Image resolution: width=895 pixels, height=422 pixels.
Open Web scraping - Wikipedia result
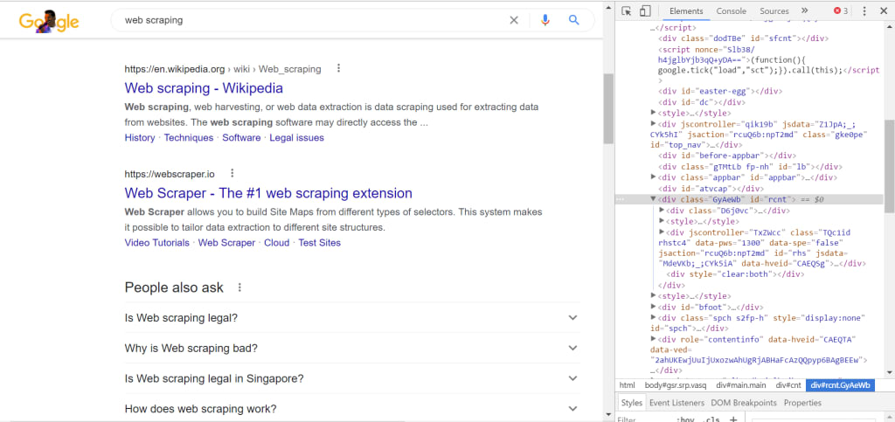(x=204, y=88)
